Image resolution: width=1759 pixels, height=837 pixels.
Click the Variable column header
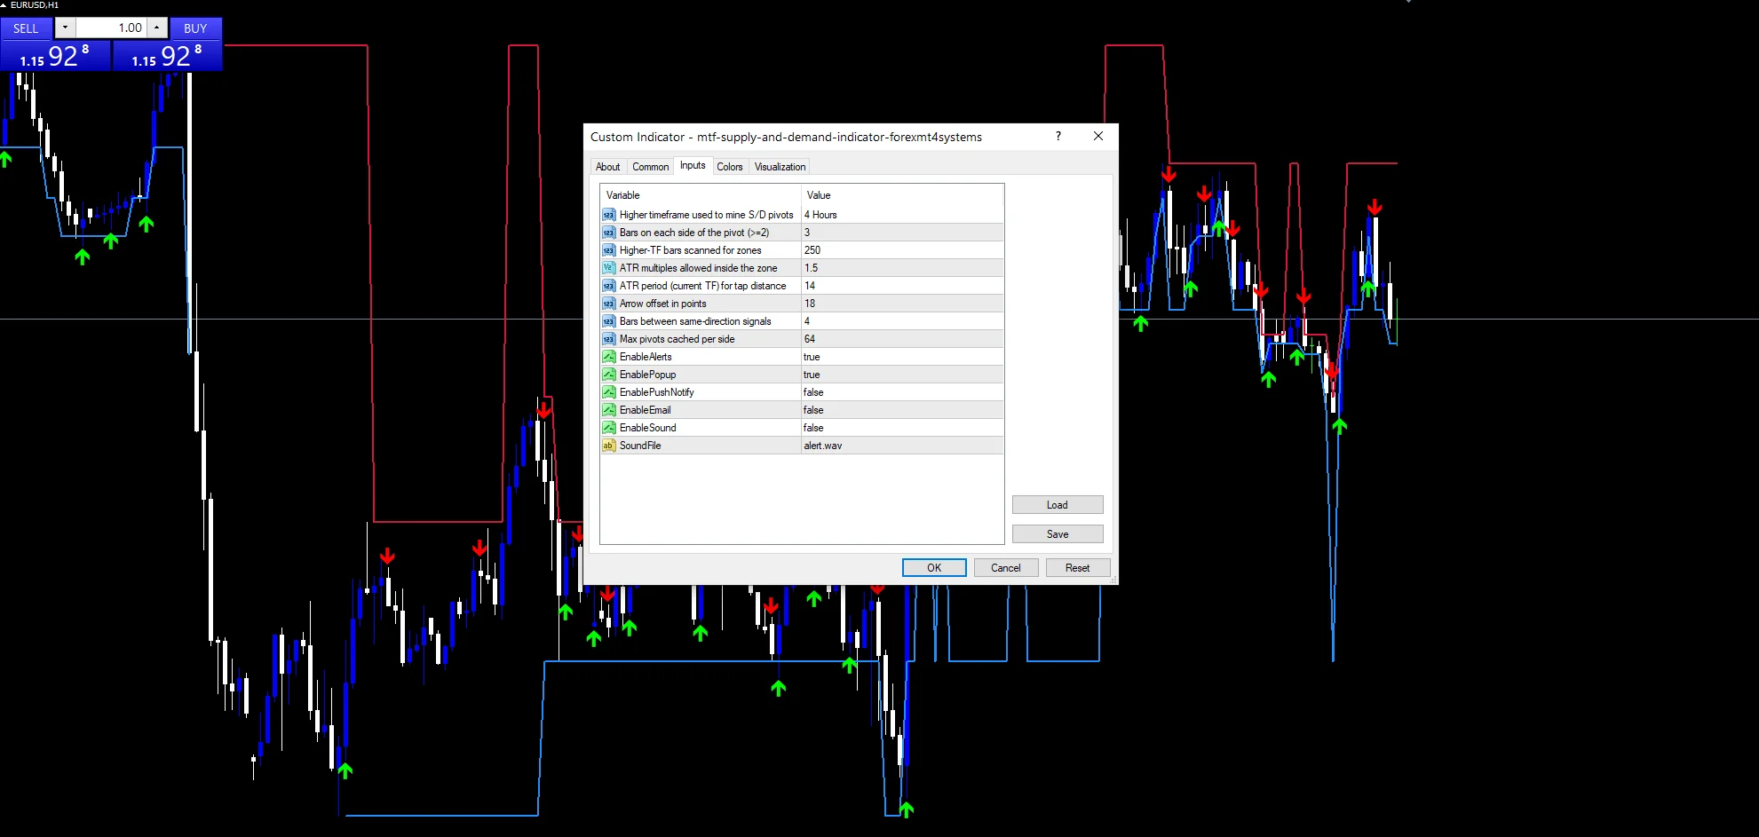tap(701, 195)
